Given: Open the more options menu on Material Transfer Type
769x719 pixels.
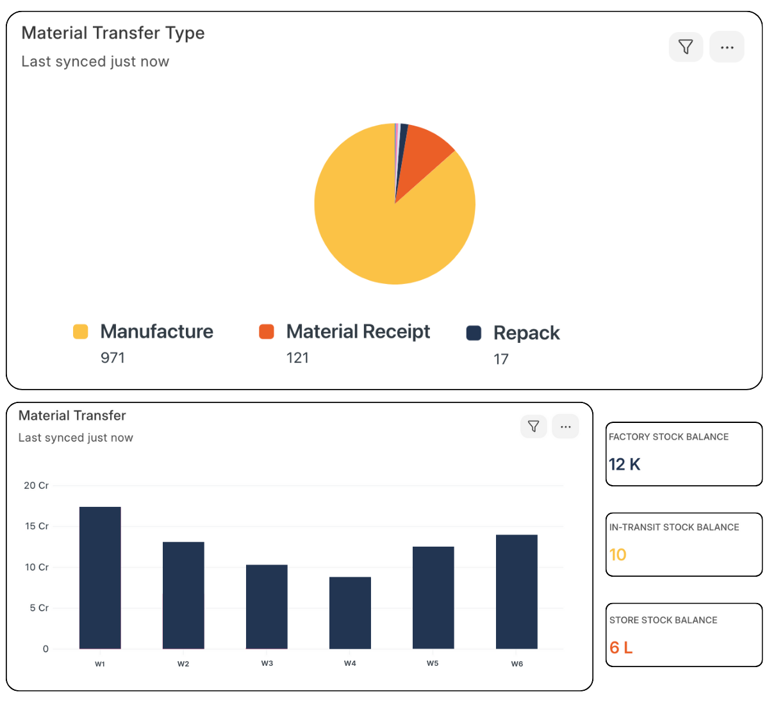Looking at the screenshot, I should coord(727,47).
